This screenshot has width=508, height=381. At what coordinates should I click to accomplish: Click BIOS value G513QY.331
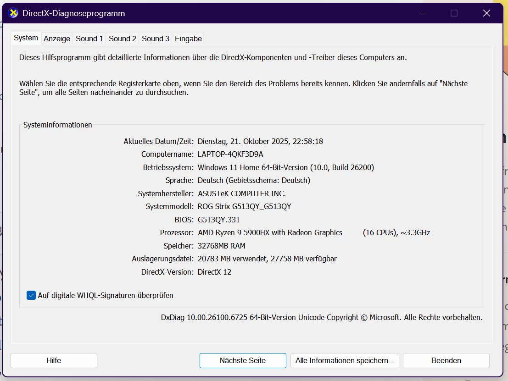tap(219, 220)
